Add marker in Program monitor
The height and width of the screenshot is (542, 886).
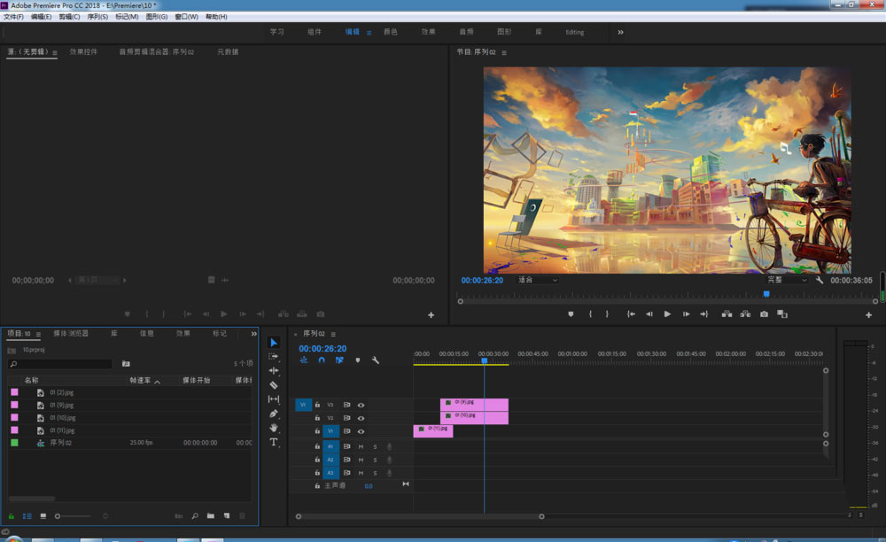coord(571,314)
